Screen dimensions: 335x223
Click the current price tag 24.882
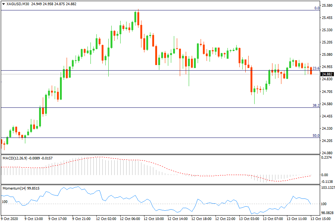click(x=327, y=74)
